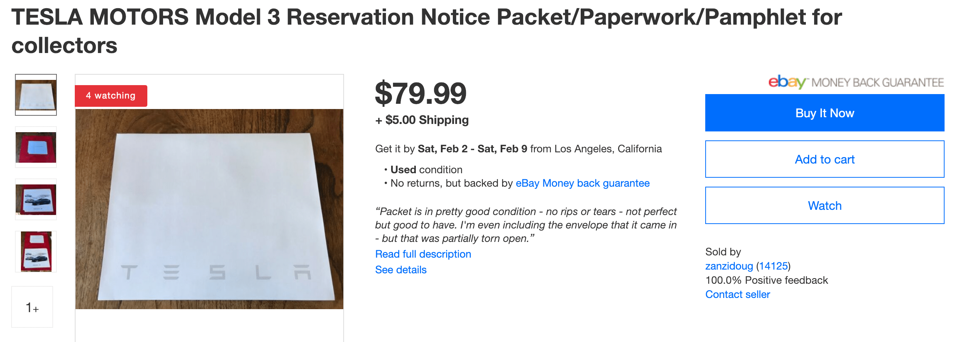Visit seller zanzidoug's profile
Screen dimensions: 967x342
(729, 266)
